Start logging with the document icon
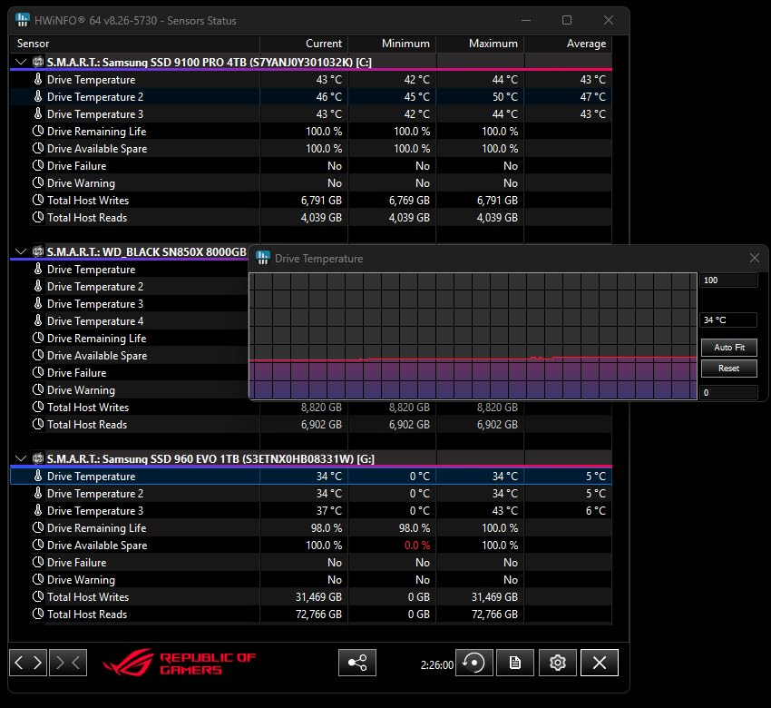 tap(515, 663)
